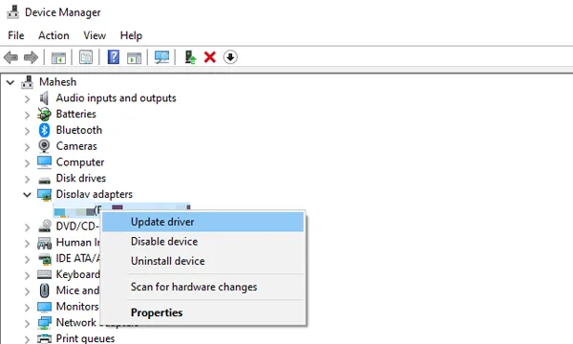Expand the Bluetooth category
Viewport: 573px width, 344px height.
(x=27, y=131)
